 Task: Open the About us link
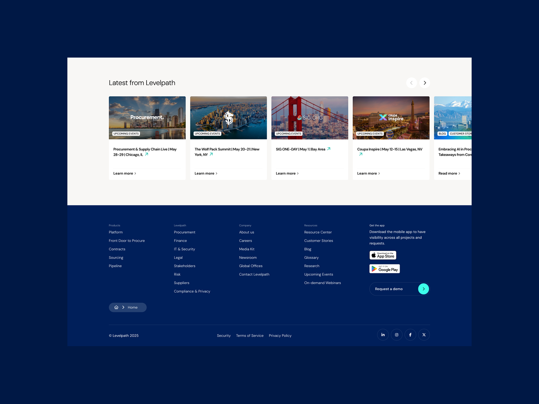coord(247,232)
